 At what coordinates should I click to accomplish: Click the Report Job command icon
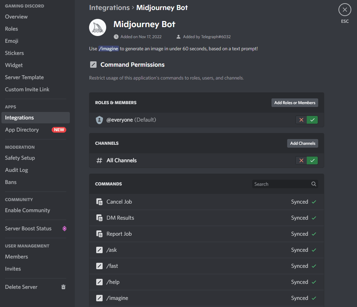[x=99, y=234]
